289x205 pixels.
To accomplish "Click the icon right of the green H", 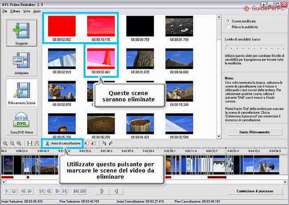I will 37,143.
